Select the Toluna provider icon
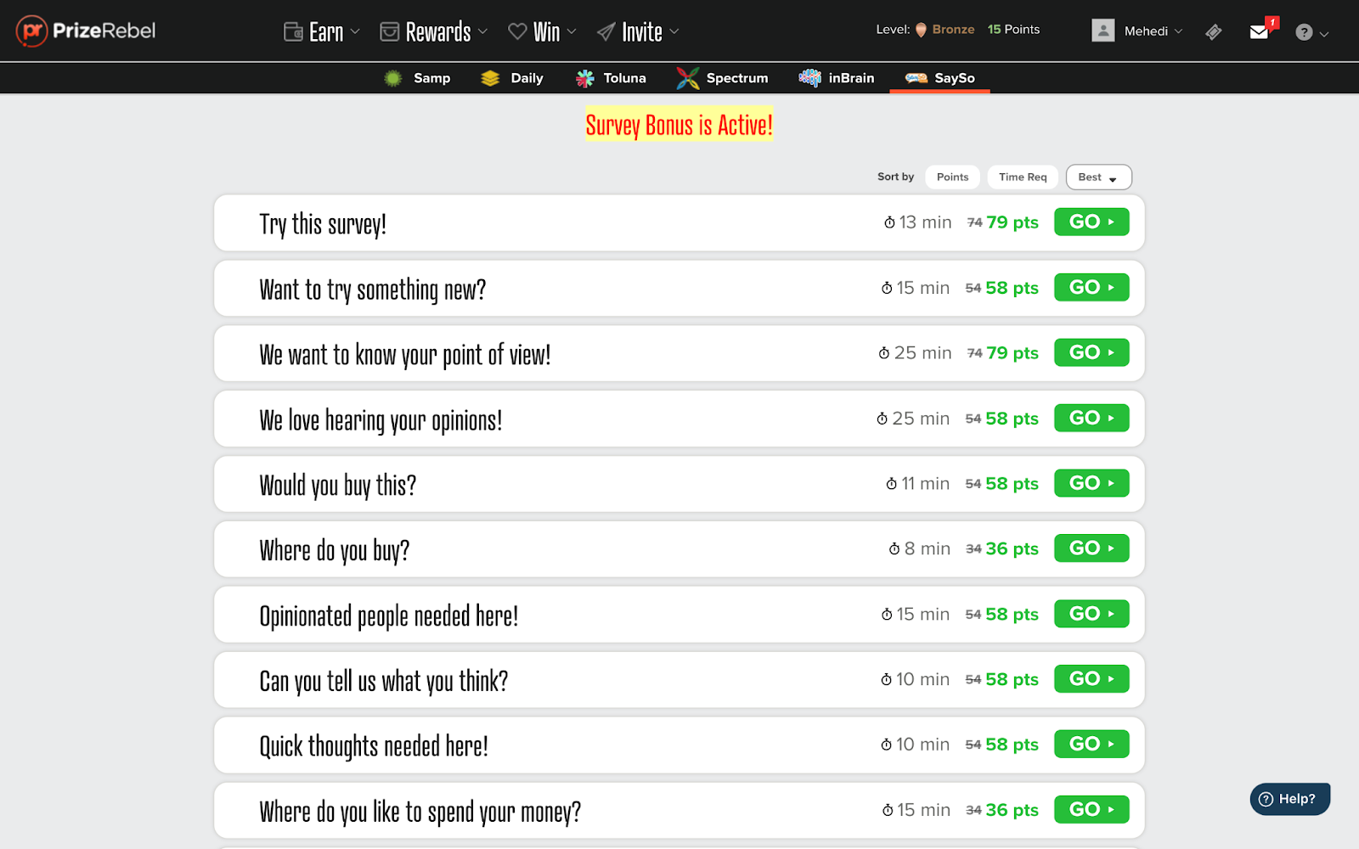The height and width of the screenshot is (849, 1359). click(x=585, y=77)
